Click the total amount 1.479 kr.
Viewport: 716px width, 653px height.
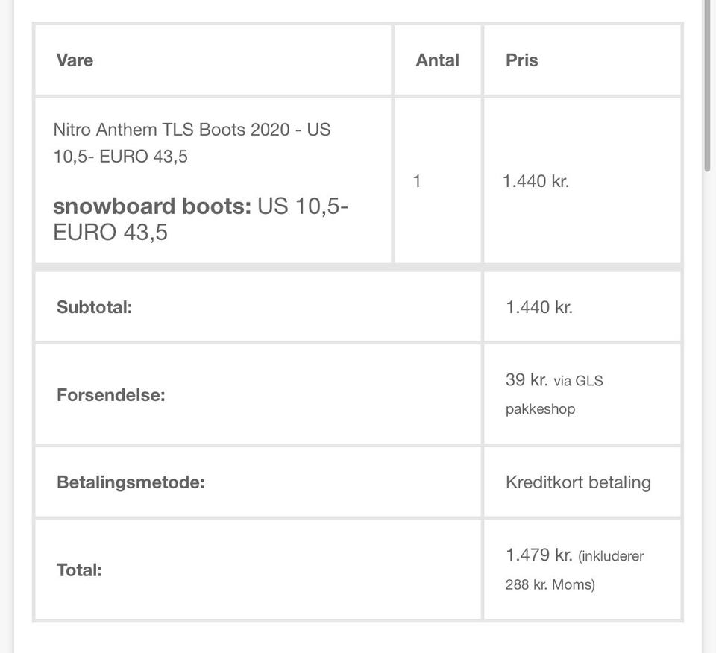pos(538,555)
